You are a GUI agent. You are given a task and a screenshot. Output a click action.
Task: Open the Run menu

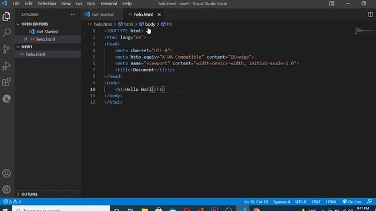coord(91,4)
